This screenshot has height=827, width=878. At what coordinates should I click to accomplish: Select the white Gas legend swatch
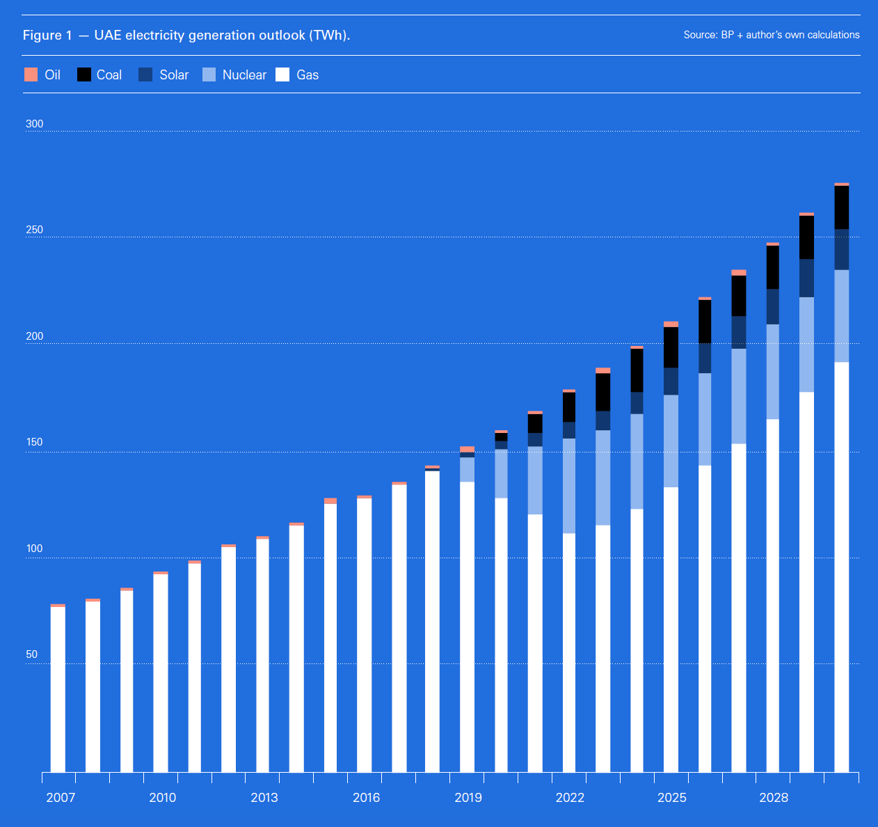pos(282,74)
